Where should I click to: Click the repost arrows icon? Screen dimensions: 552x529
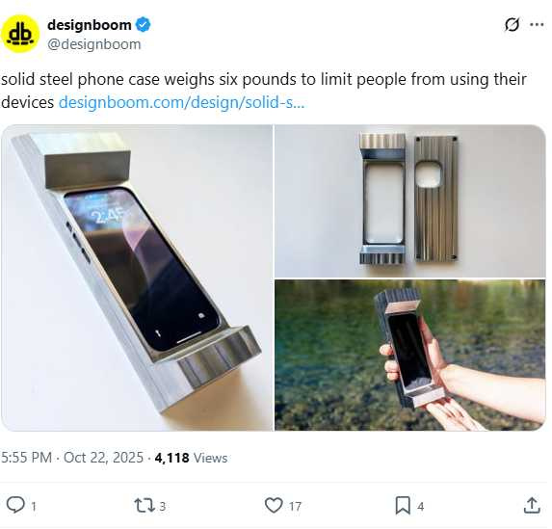coord(145,506)
